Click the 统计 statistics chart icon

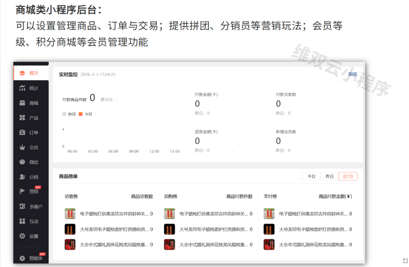coord(22,88)
